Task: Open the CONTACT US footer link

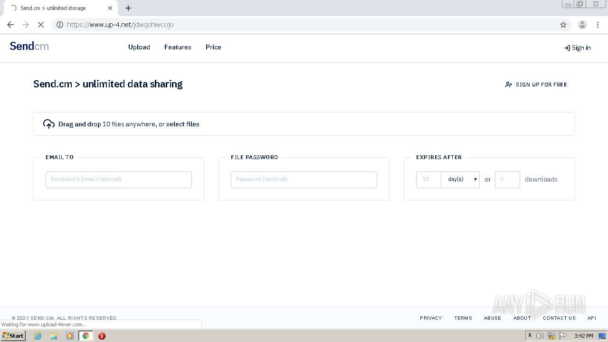Action: (x=559, y=318)
